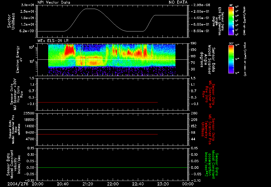Click the white scanner position line

(x=112, y=129)
